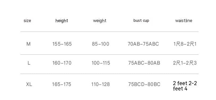The height and width of the screenshot is (100, 216).
Task: Click the 160-170 height value
Action: tap(62, 63)
